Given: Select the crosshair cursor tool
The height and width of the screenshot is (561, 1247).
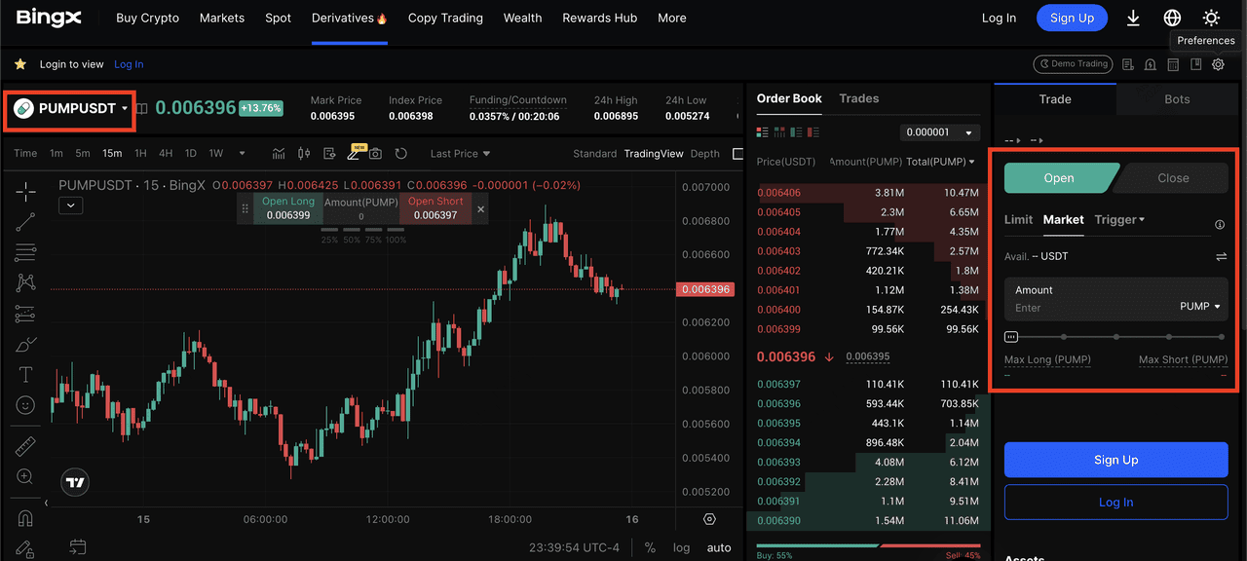Looking at the screenshot, I should click(x=25, y=191).
